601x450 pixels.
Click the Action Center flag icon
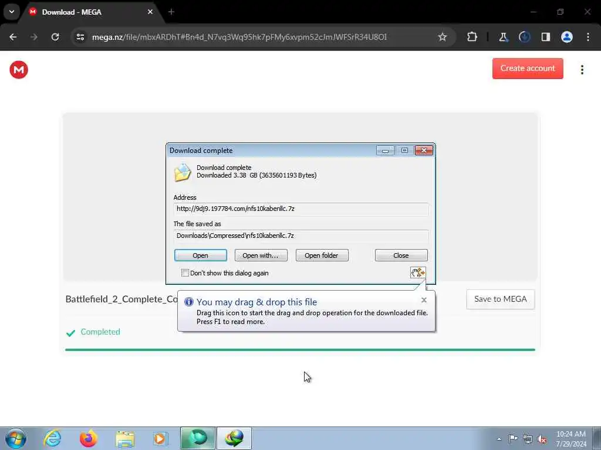(x=513, y=438)
